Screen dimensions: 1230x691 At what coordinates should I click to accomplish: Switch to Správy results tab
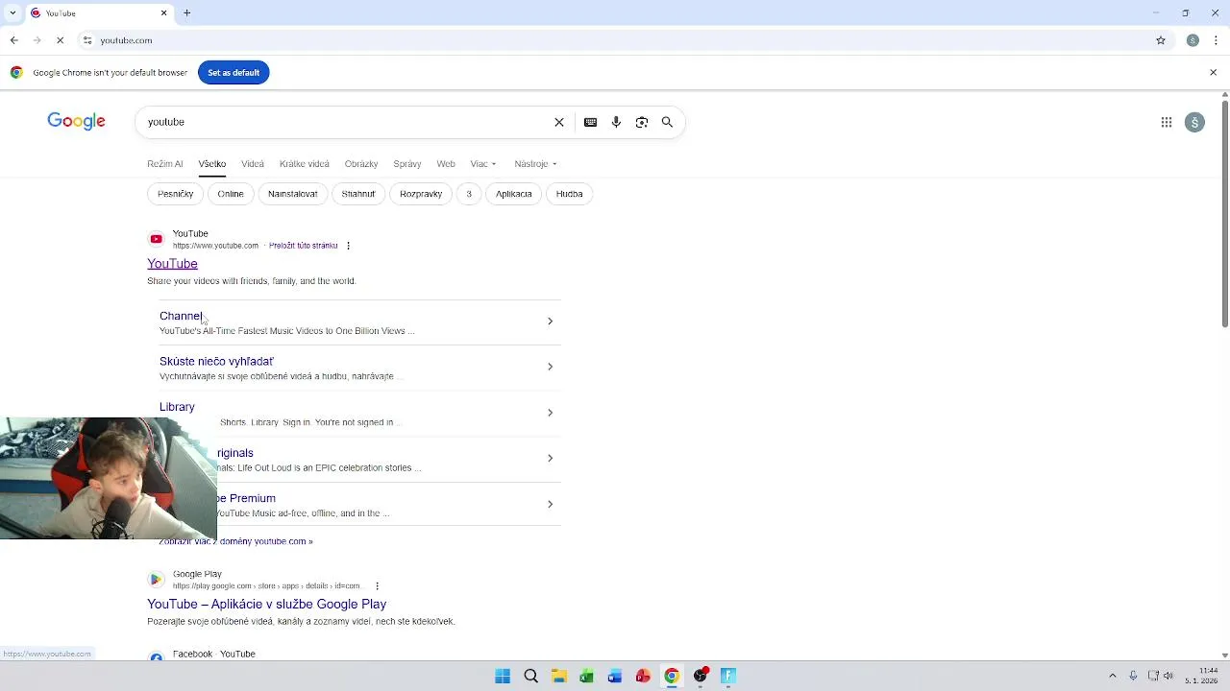pyautogui.click(x=407, y=164)
